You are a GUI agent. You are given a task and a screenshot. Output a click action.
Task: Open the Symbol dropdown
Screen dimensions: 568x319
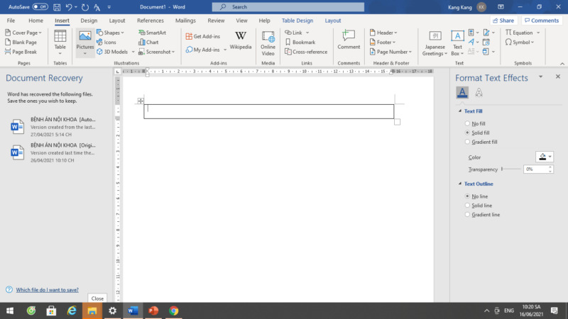point(532,43)
